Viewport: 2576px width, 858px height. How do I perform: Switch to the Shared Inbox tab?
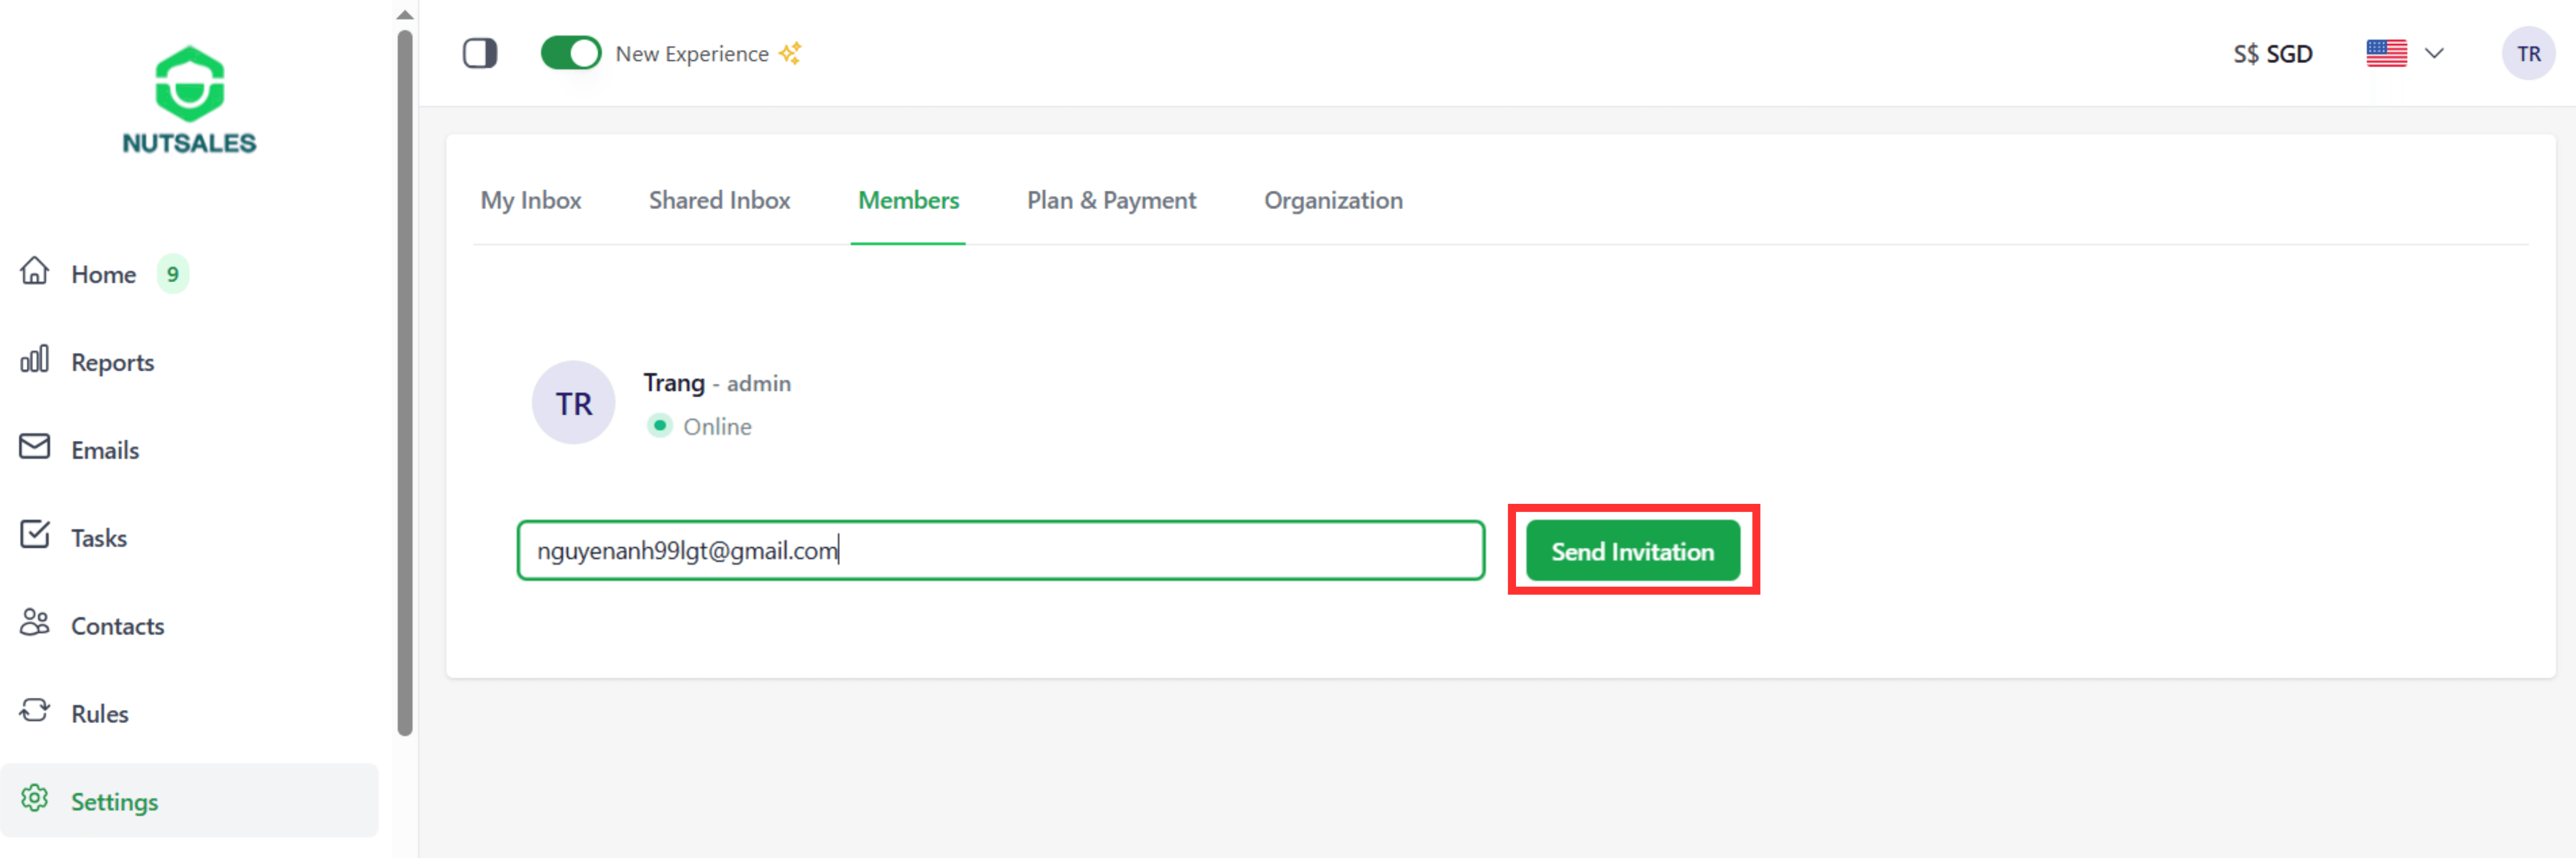point(719,200)
